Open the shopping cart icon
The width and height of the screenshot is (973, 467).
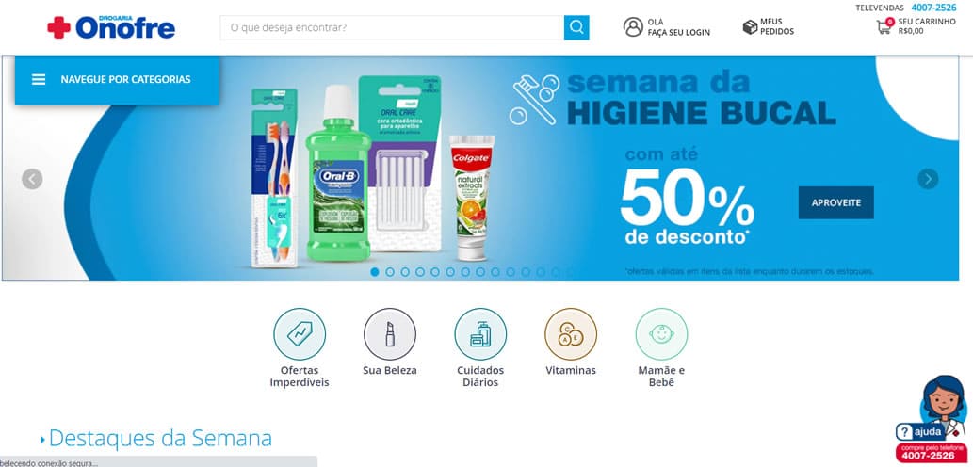point(884,26)
